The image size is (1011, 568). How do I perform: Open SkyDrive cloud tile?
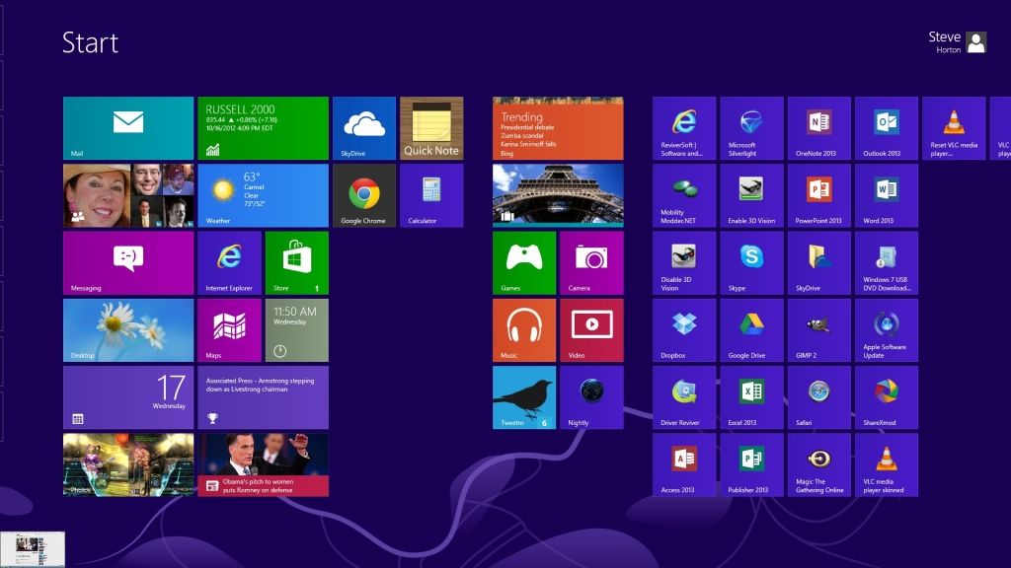click(363, 128)
